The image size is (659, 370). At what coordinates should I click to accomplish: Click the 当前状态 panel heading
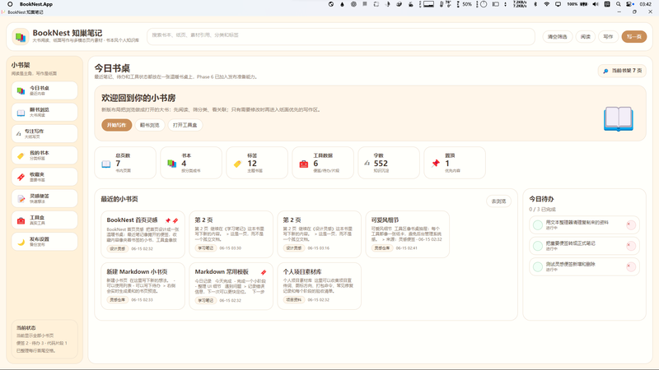26,328
